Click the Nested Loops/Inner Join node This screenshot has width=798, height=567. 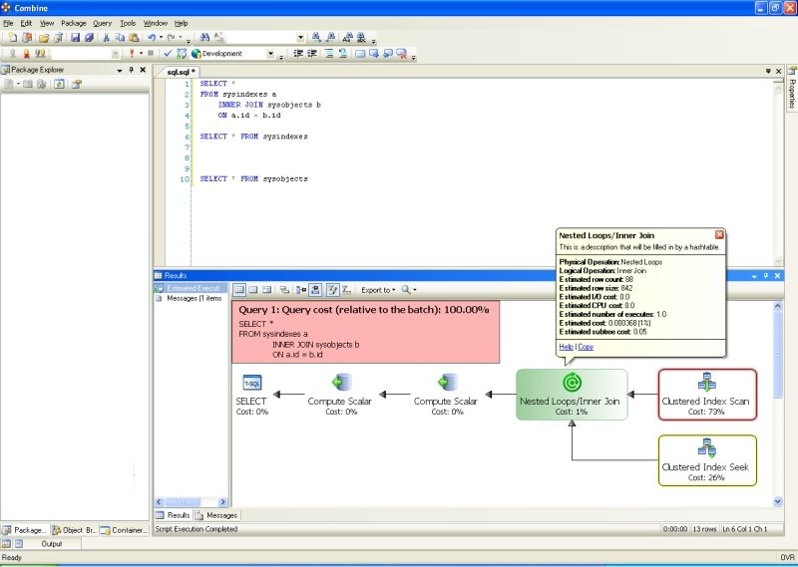click(572, 393)
